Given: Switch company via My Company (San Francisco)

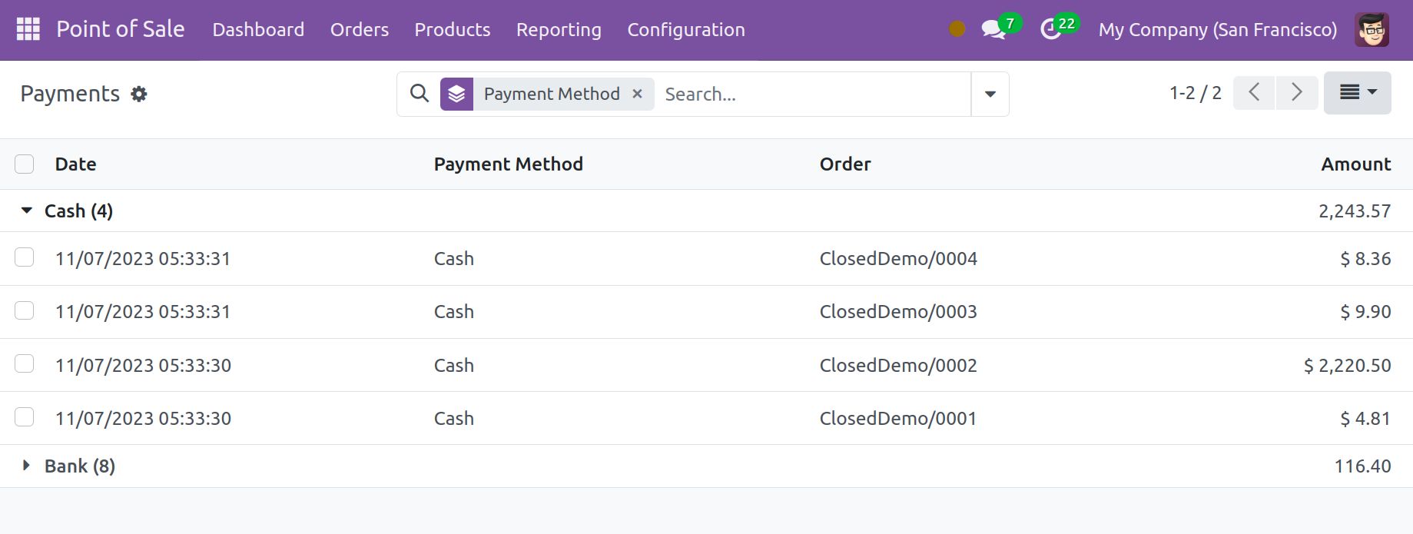Looking at the screenshot, I should [1217, 30].
